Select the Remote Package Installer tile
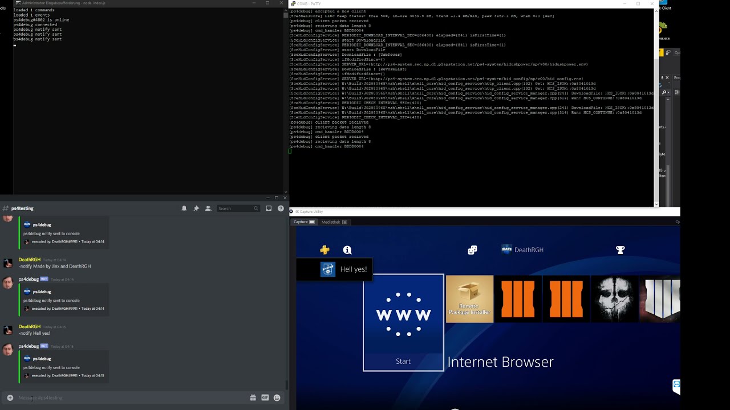730x410 pixels. coord(469,299)
